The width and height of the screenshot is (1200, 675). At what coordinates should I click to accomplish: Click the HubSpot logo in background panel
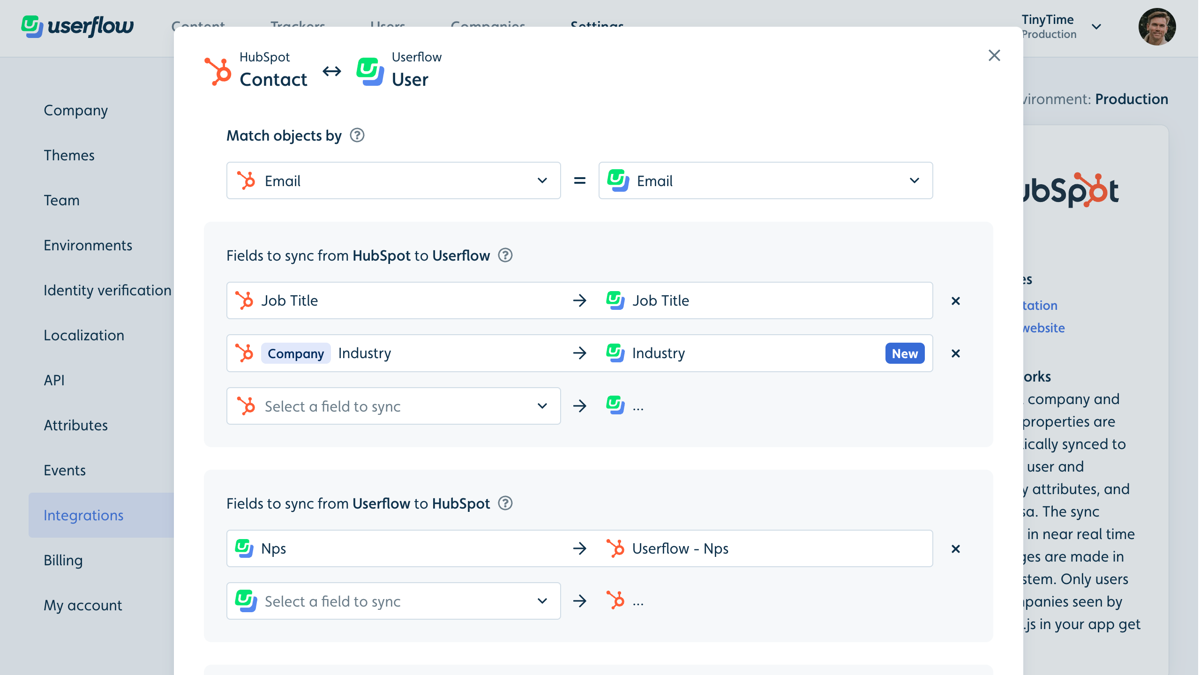[1071, 190]
